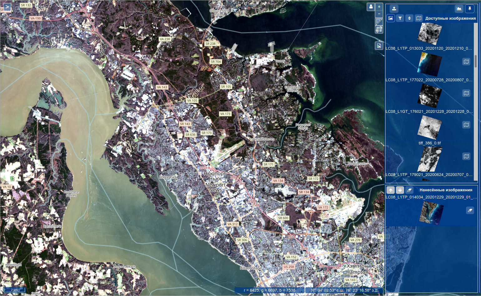This screenshot has width=481, height=296.
Task: Add tiff_386_0.tif image to the map
Action: click(466, 125)
